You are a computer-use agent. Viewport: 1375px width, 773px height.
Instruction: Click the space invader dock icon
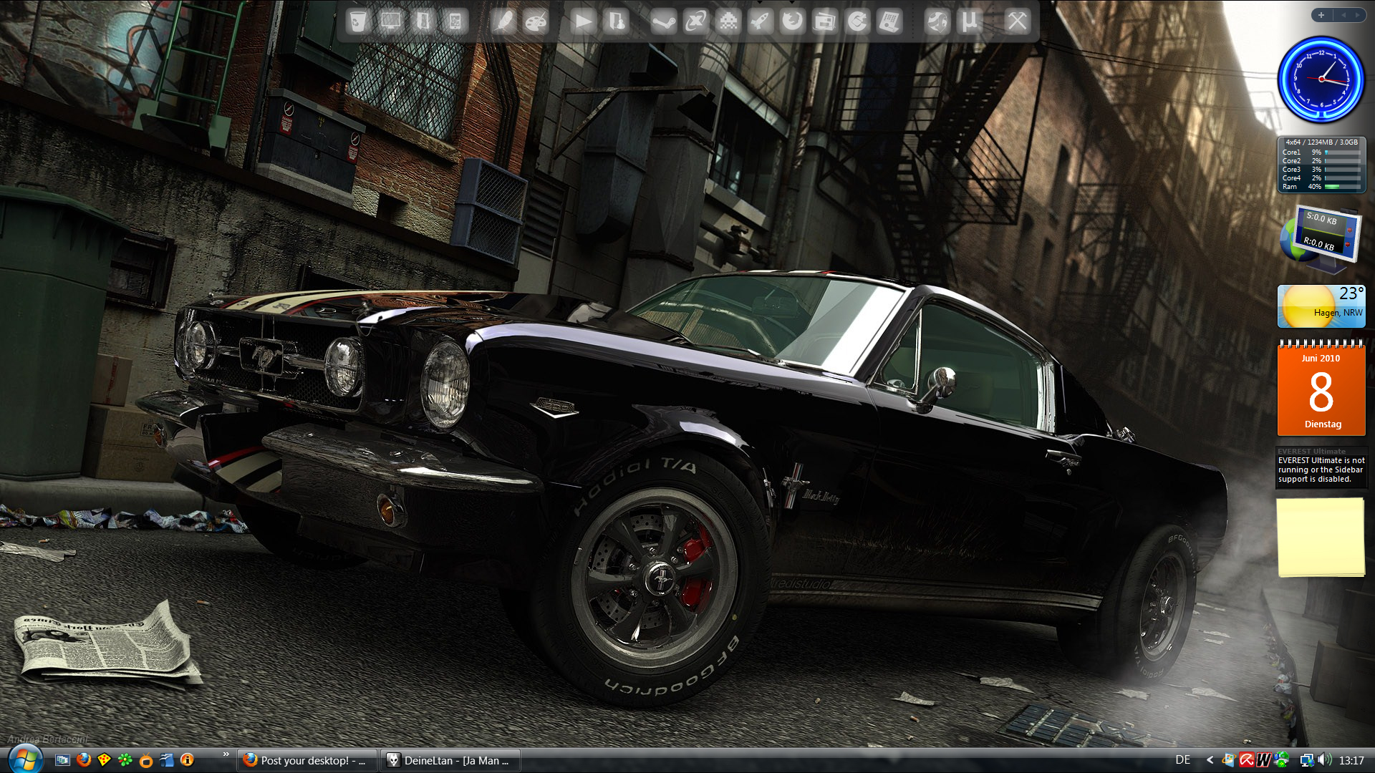pos(728,21)
